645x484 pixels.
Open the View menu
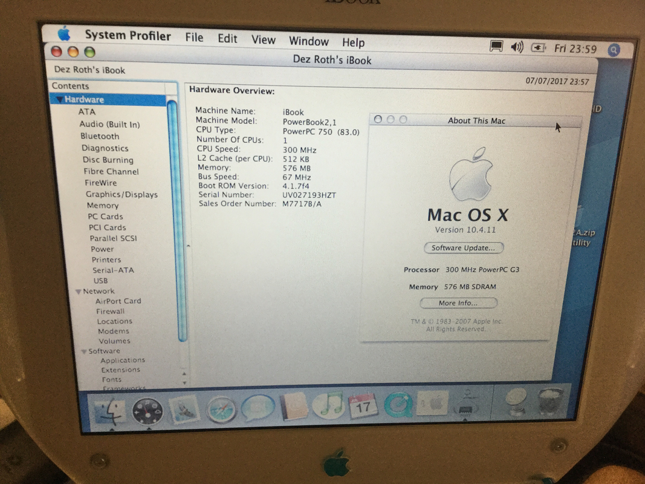pos(264,40)
